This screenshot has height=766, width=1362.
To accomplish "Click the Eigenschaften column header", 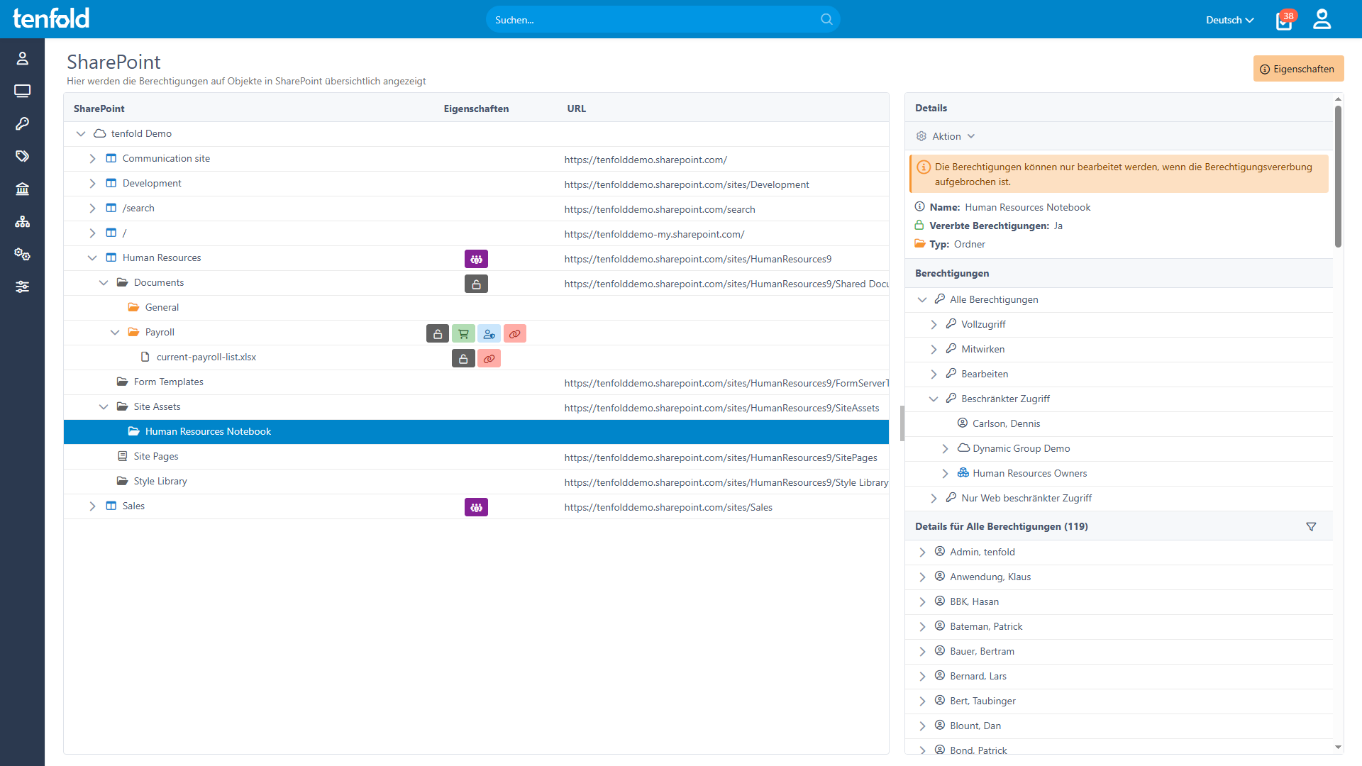I will pos(476,109).
